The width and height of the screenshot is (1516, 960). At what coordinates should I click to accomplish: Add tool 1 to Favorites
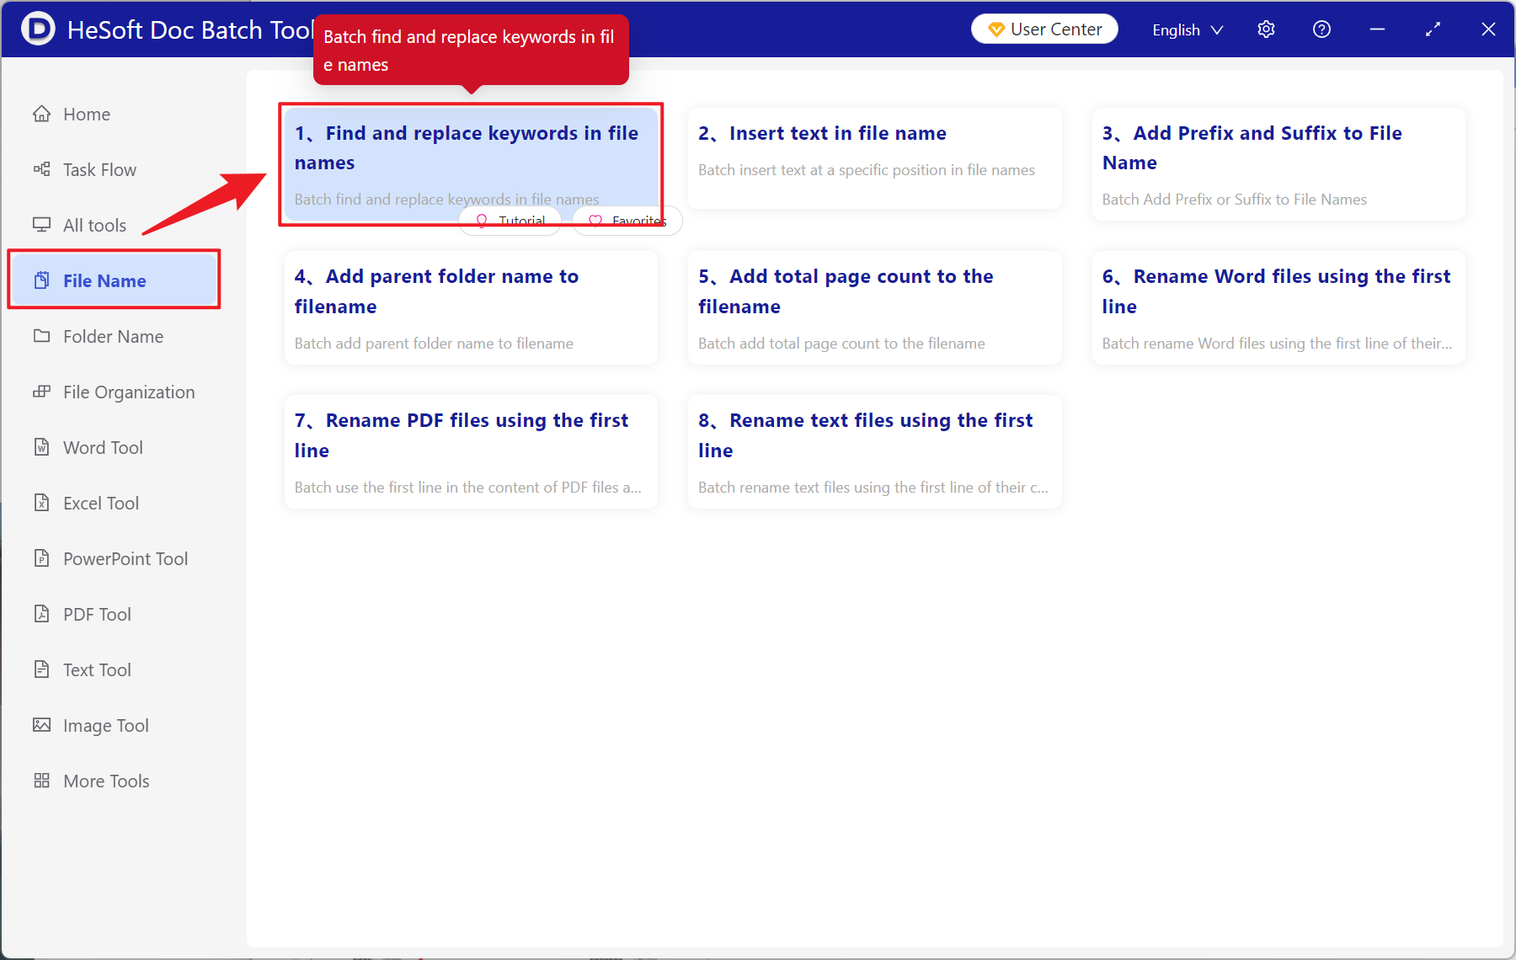click(627, 221)
